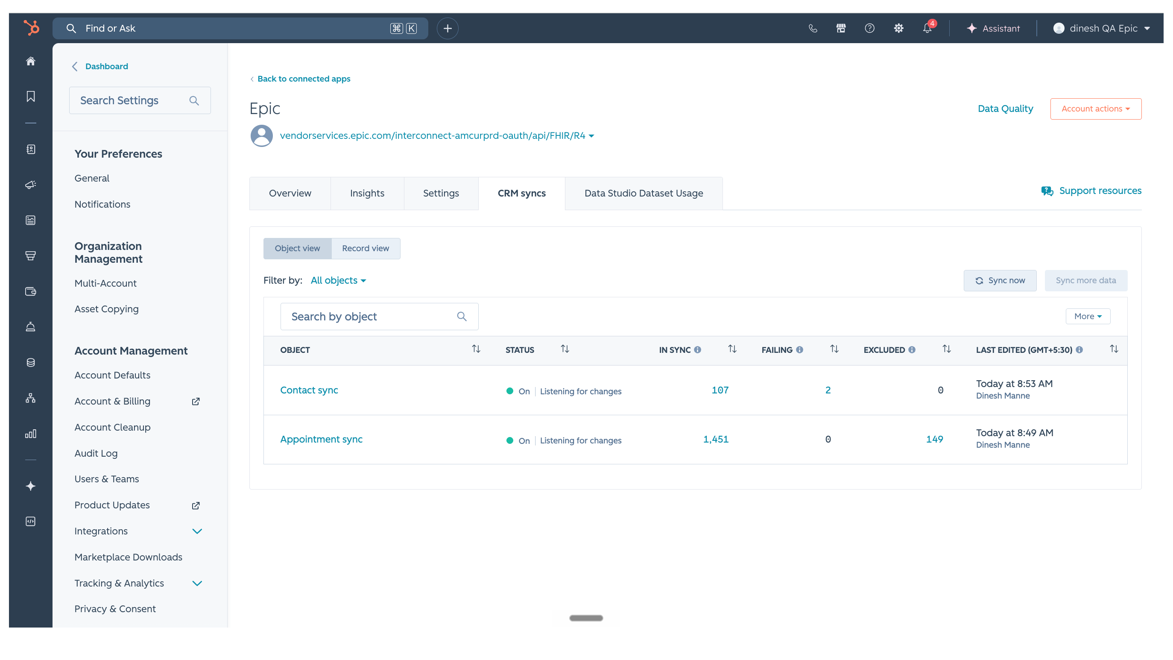Open the Help question mark icon
Viewport: 1173px width, 660px height.
(x=870, y=28)
